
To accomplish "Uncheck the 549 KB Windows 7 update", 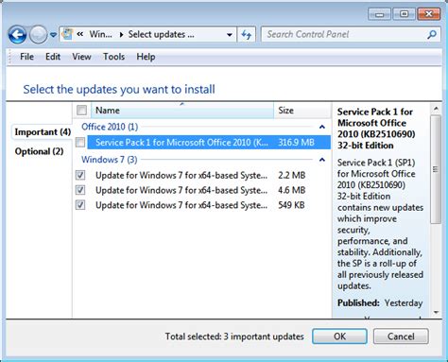I will tap(80, 205).
